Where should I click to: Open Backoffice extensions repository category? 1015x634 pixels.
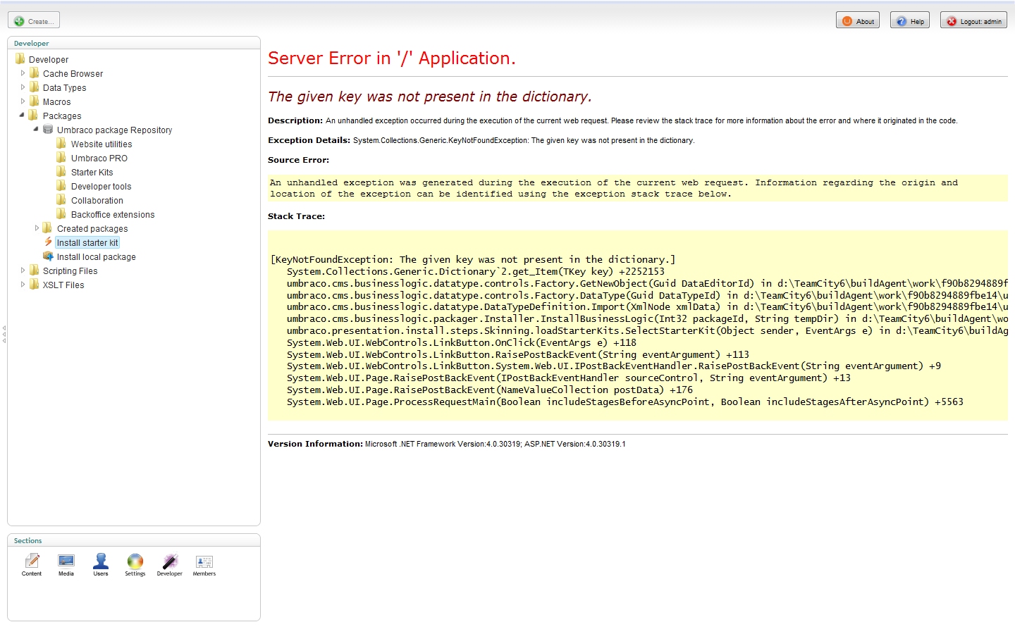113,215
